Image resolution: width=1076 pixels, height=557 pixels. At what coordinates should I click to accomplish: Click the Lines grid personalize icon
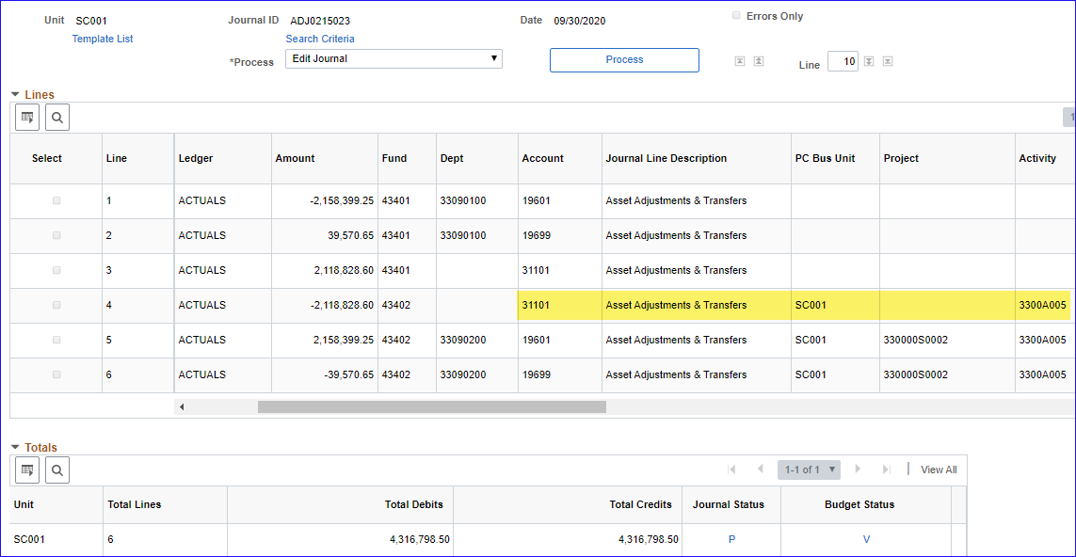tap(27, 118)
